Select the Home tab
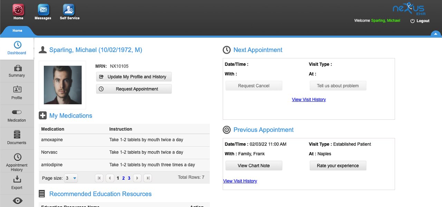This screenshot has height=207, width=442. 17,31
